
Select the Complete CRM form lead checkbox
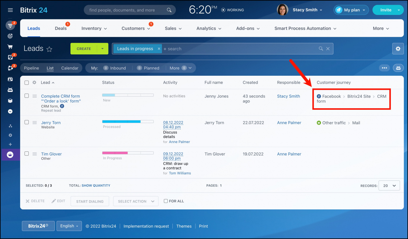[27, 96]
